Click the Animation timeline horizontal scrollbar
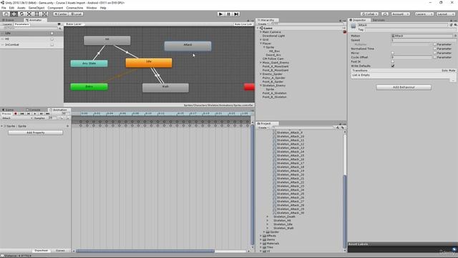 click(145, 251)
